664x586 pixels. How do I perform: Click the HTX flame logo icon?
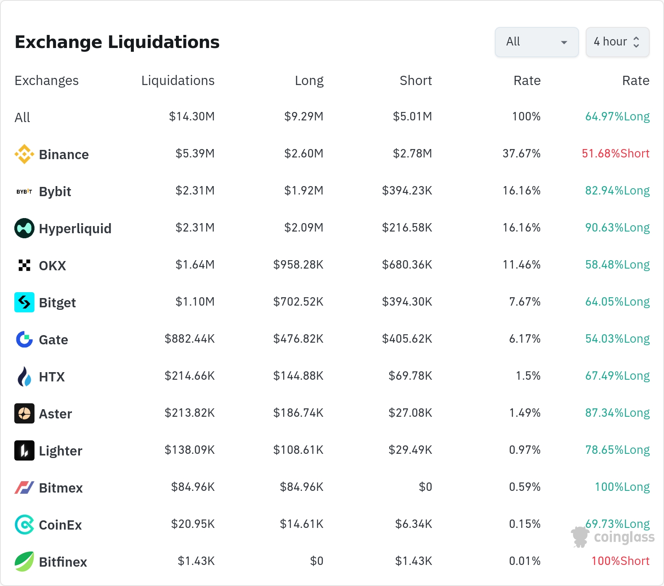pyautogui.click(x=24, y=376)
